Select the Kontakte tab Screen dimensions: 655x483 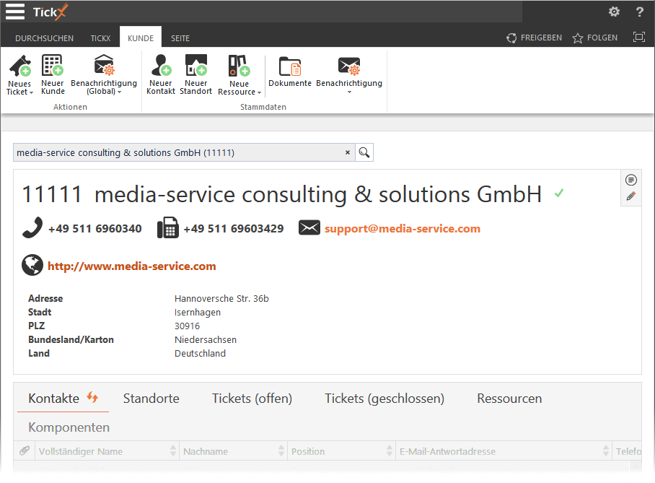pyautogui.click(x=53, y=399)
